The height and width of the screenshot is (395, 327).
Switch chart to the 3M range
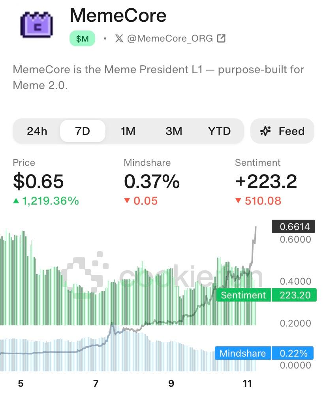point(174,131)
